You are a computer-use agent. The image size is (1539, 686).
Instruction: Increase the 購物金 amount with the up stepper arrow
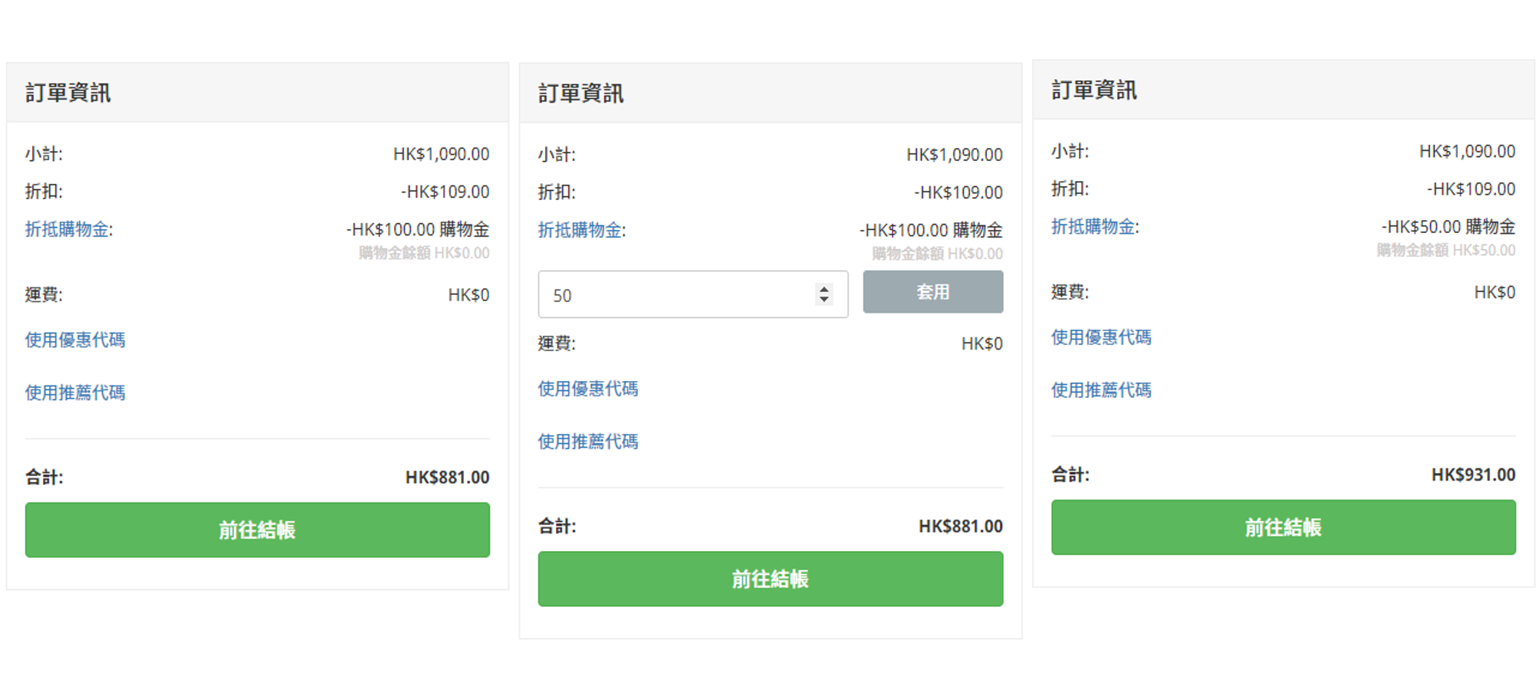coord(824,289)
